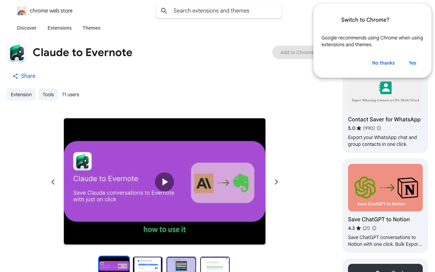Select the third screenshot thumbnail

181,265
